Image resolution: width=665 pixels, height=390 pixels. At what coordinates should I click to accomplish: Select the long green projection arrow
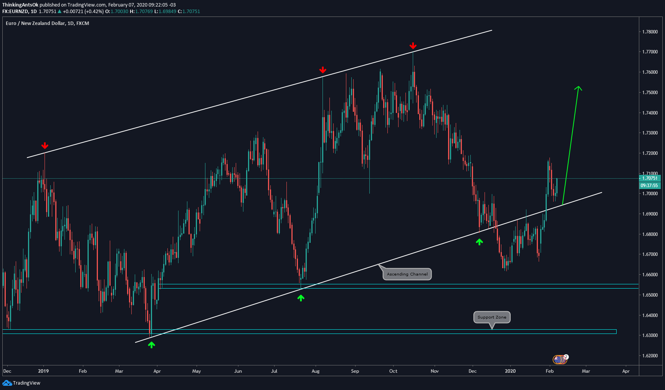(571, 145)
